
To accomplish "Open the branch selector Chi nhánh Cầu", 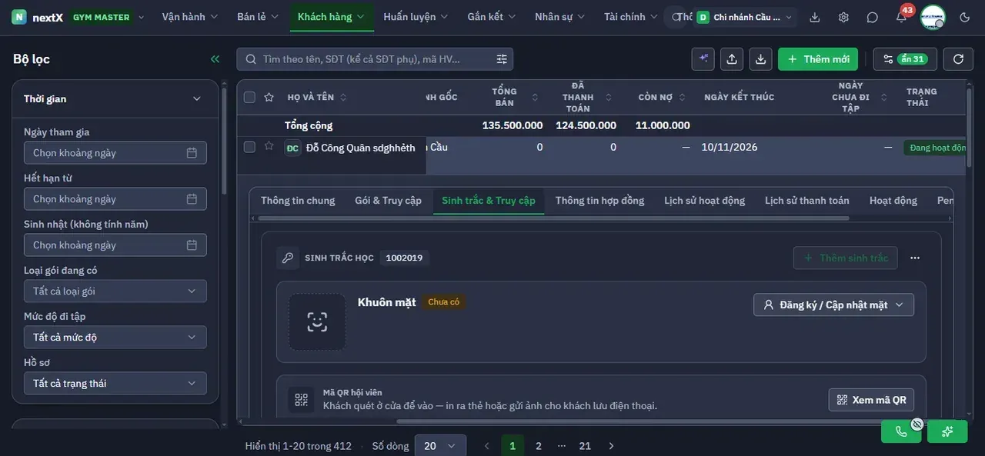I will click(x=744, y=17).
